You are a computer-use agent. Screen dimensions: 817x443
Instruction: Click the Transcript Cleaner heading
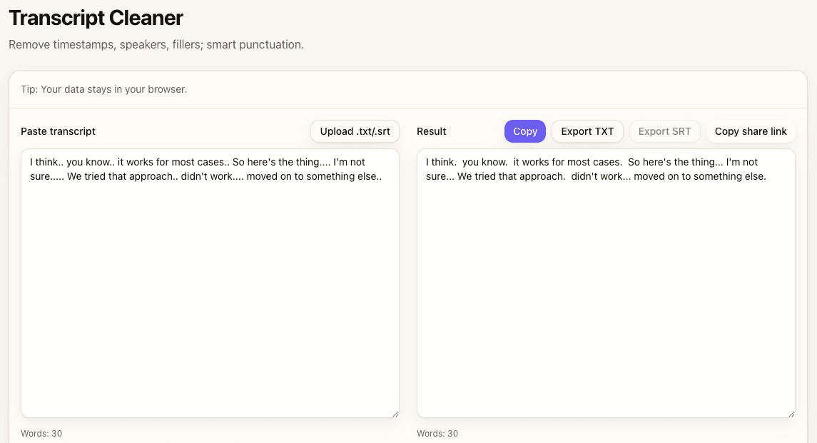(x=96, y=18)
